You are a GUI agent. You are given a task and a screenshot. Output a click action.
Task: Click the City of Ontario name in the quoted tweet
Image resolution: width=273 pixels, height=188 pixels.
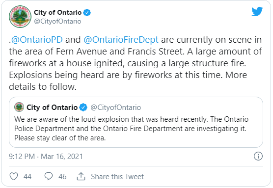[x=52, y=107]
